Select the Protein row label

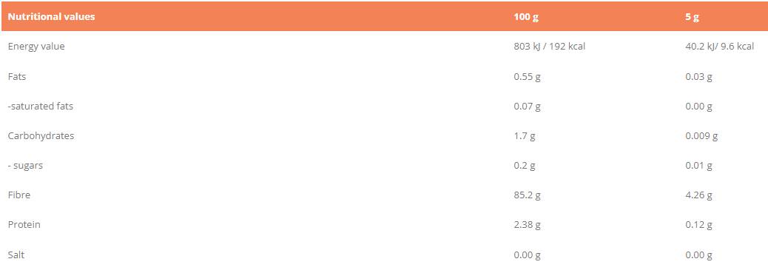(24, 224)
